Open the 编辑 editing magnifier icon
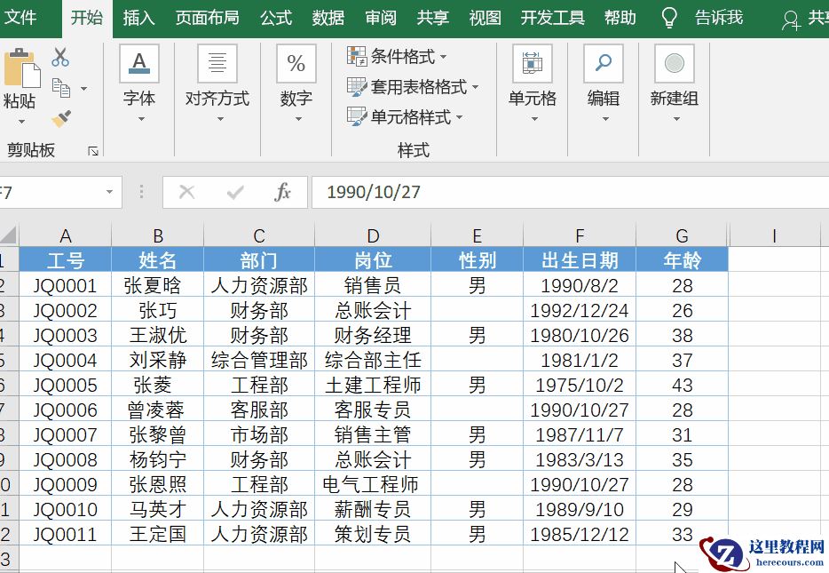The width and height of the screenshot is (829, 573). [604, 63]
